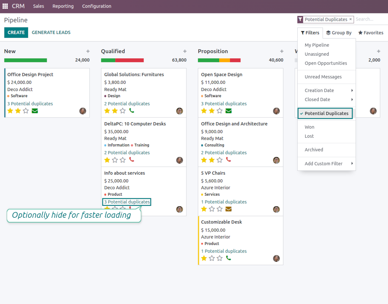Select the Won filter item
388x304 pixels.
coord(309,127)
